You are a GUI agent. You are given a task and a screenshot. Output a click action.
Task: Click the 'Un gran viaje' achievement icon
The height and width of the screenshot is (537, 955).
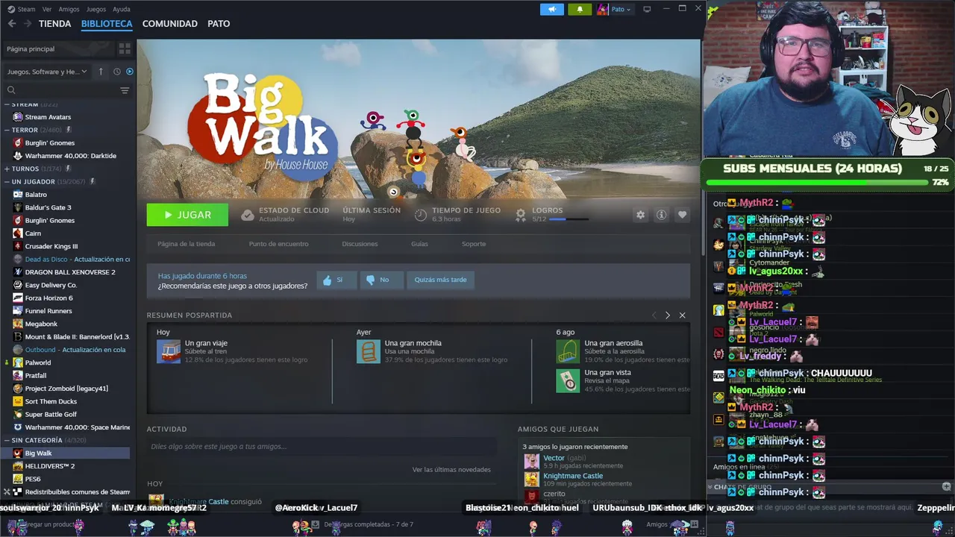(169, 351)
